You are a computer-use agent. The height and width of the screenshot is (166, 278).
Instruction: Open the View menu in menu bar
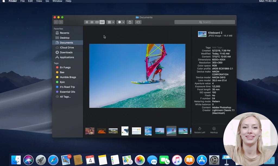point(39,1)
